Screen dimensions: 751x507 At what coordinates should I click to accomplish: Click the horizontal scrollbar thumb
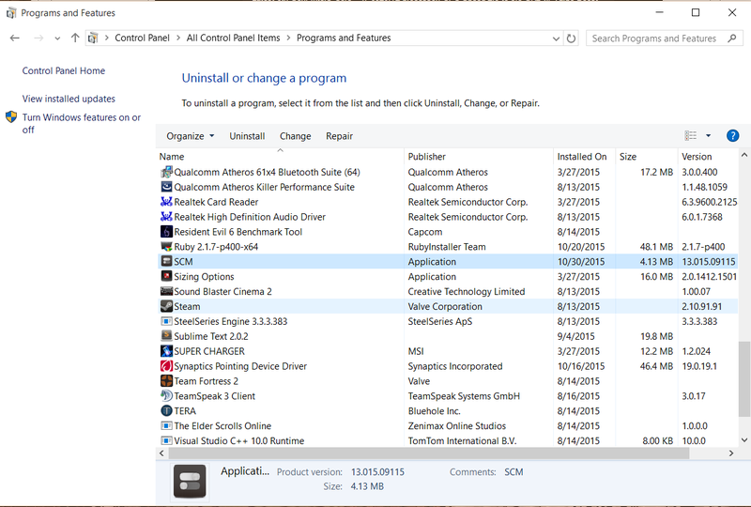click(x=429, y=453)
